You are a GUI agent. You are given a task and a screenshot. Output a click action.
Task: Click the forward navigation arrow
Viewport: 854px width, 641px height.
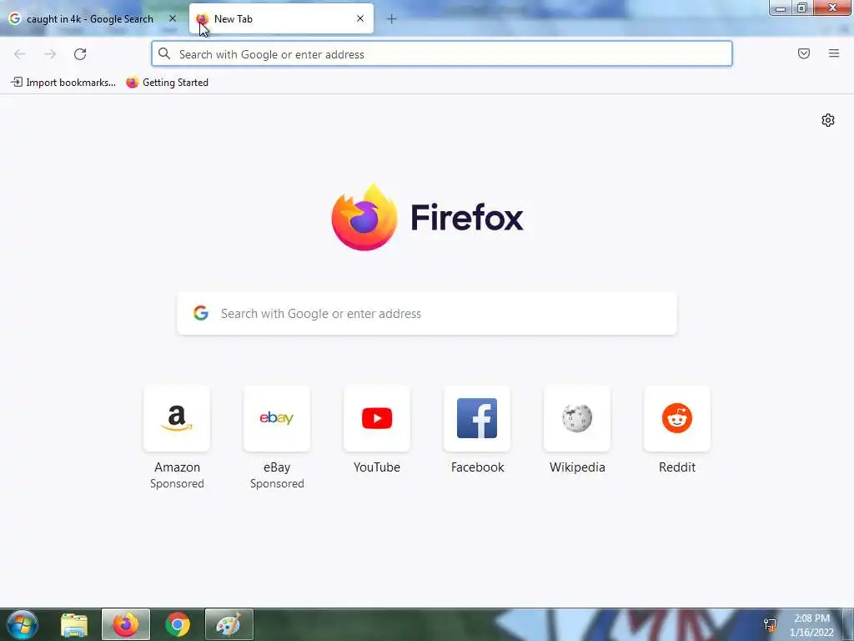click(50, 54)
